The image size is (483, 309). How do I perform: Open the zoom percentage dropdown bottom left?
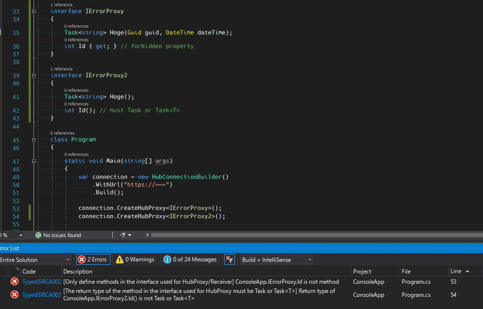pyautogui.click(x=13, y=235)
